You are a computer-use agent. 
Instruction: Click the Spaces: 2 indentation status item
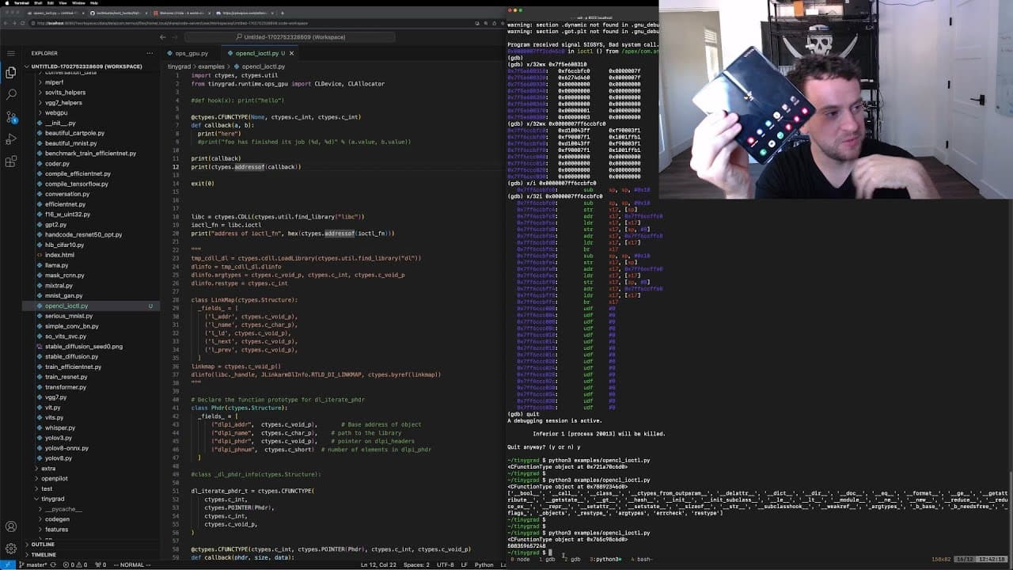415,564
